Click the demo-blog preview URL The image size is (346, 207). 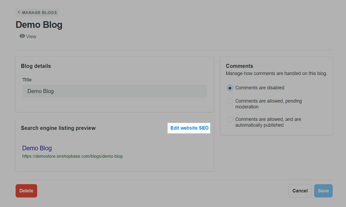coord(72,156)
